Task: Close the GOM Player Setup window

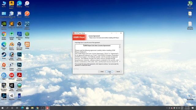Action: pos(121,33)
